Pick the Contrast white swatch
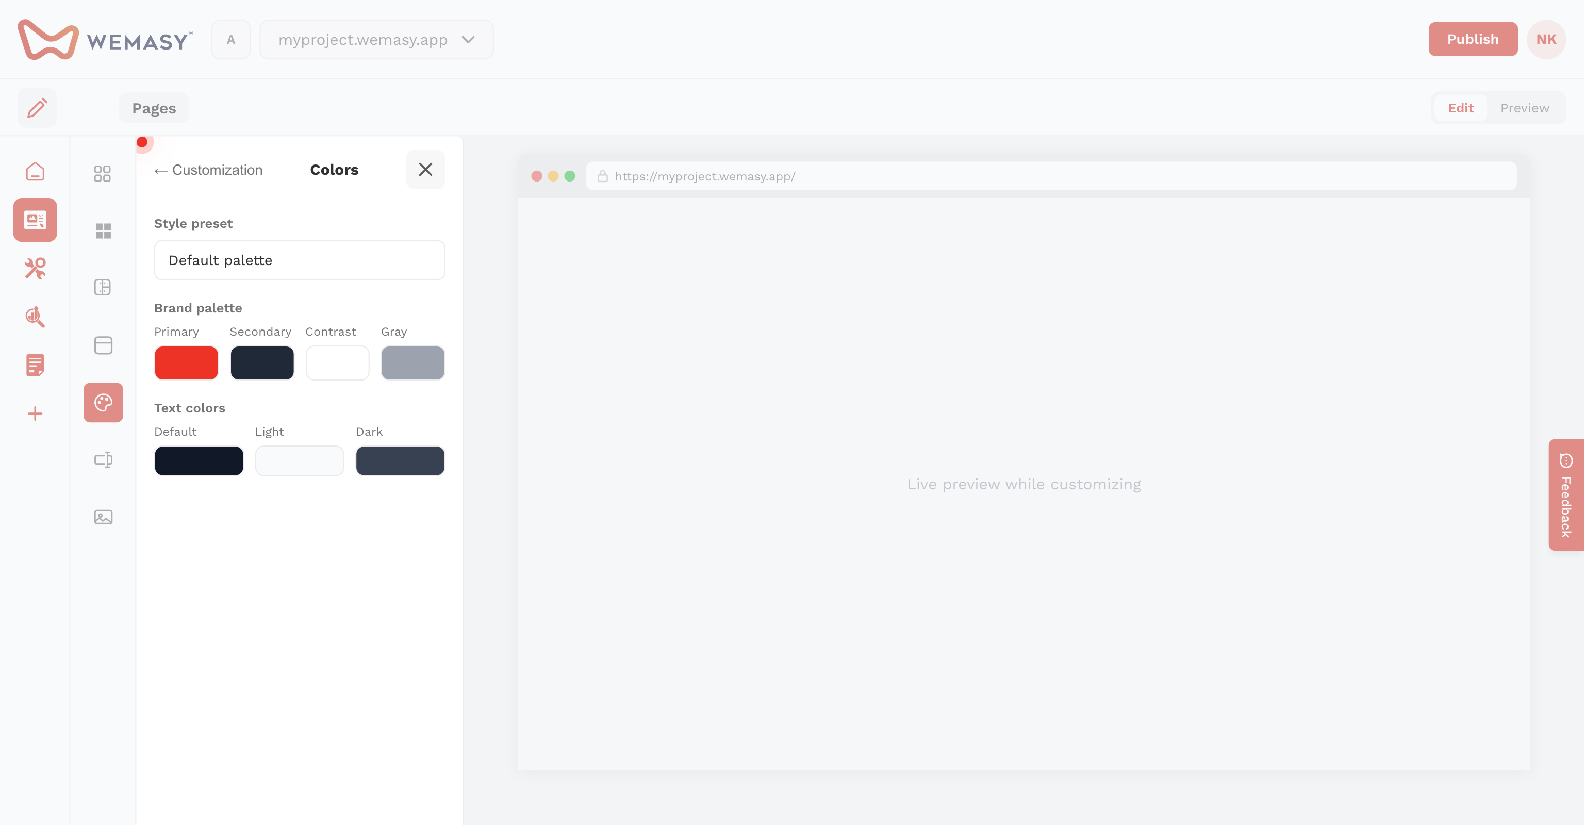1584x825 pixels. pyautogui.click(x=338, y=362)
